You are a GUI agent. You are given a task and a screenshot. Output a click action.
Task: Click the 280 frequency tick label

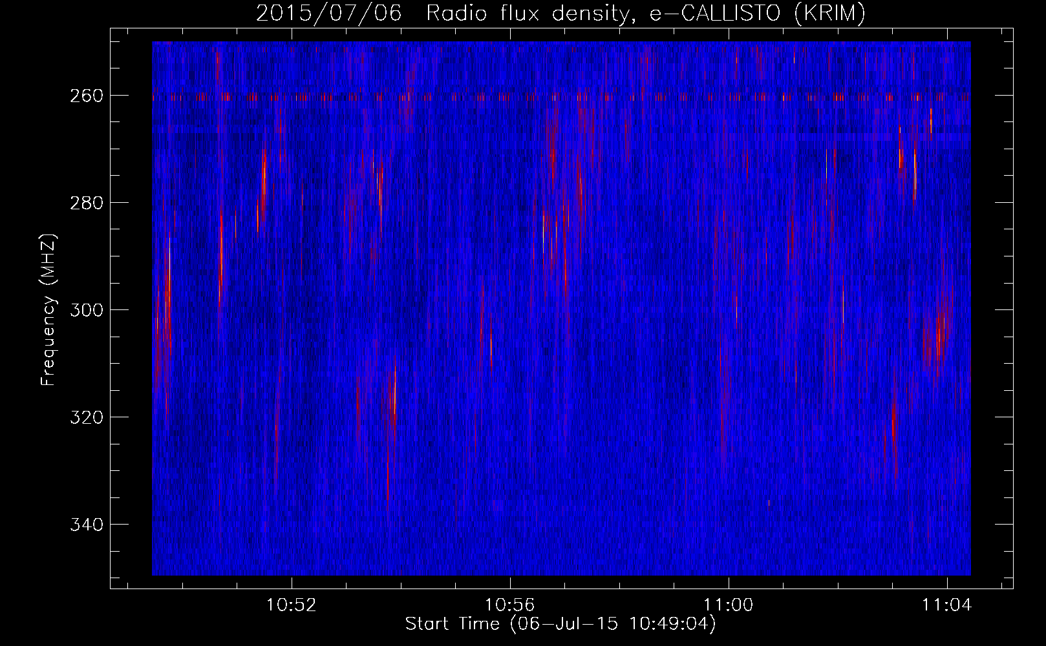tap(86, 203)
